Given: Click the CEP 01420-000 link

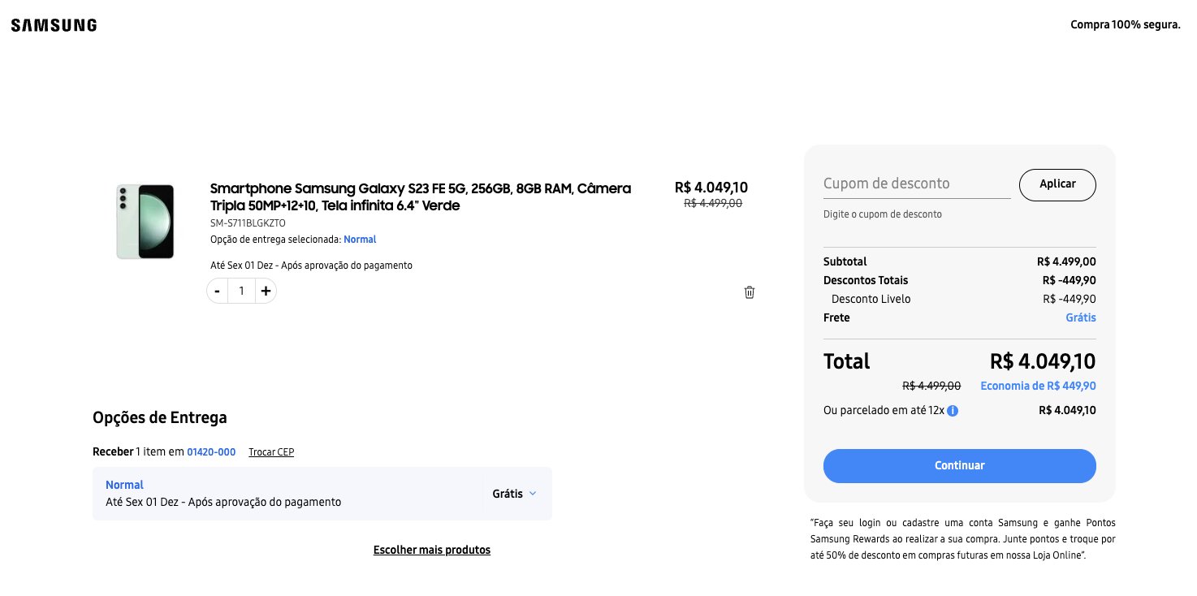Looking at the screenshot, I should point(211,452).
